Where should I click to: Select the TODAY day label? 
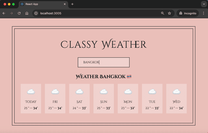point(31,102)
